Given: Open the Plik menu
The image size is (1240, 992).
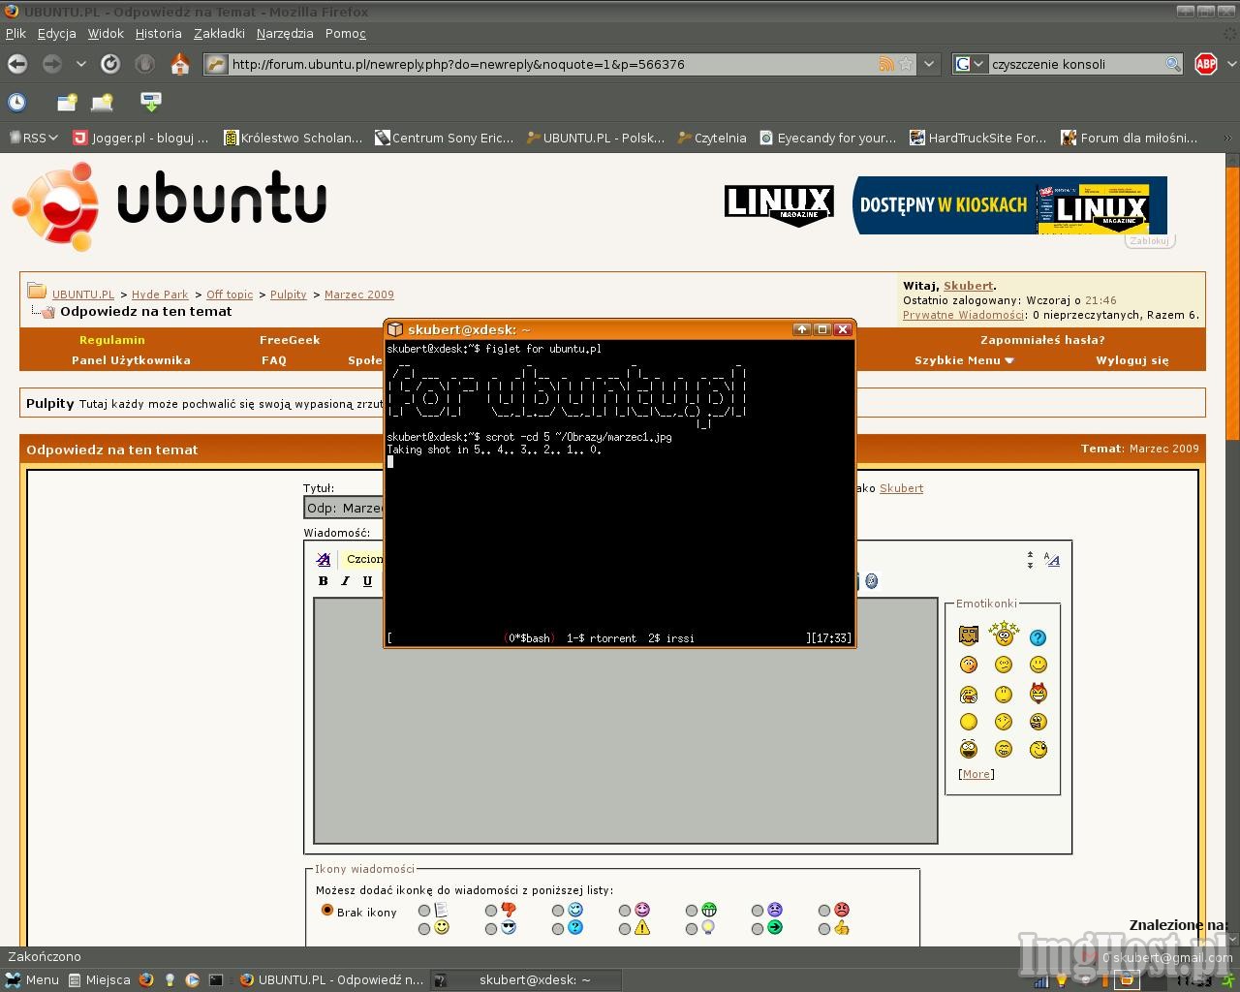Looking at the screenshot, I should pos(15,33).
